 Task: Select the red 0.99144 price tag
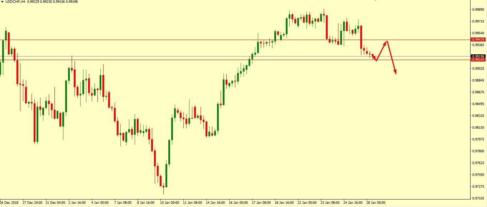pos(478,60)
